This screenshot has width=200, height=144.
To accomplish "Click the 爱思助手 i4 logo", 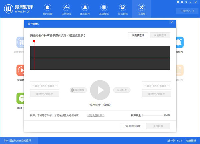I will [x=19, y=9].
